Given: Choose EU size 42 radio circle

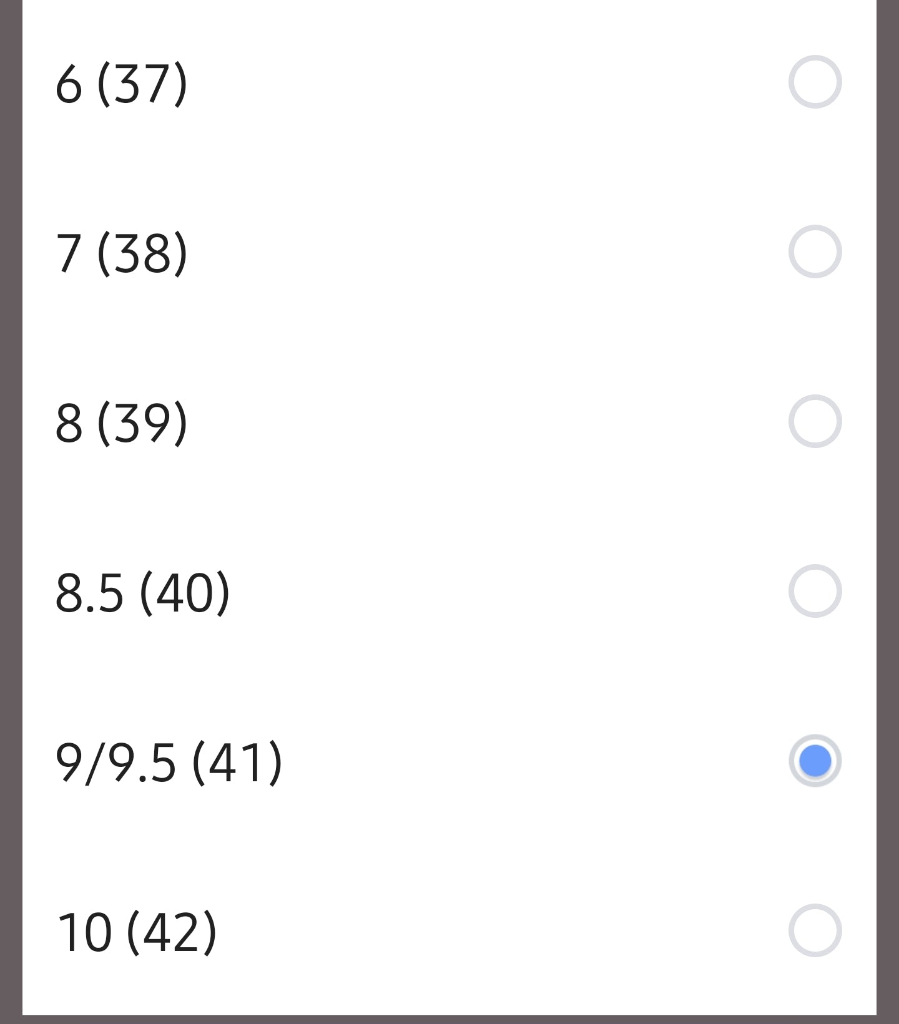Looking at the screenshot, I should click(815, 930).
